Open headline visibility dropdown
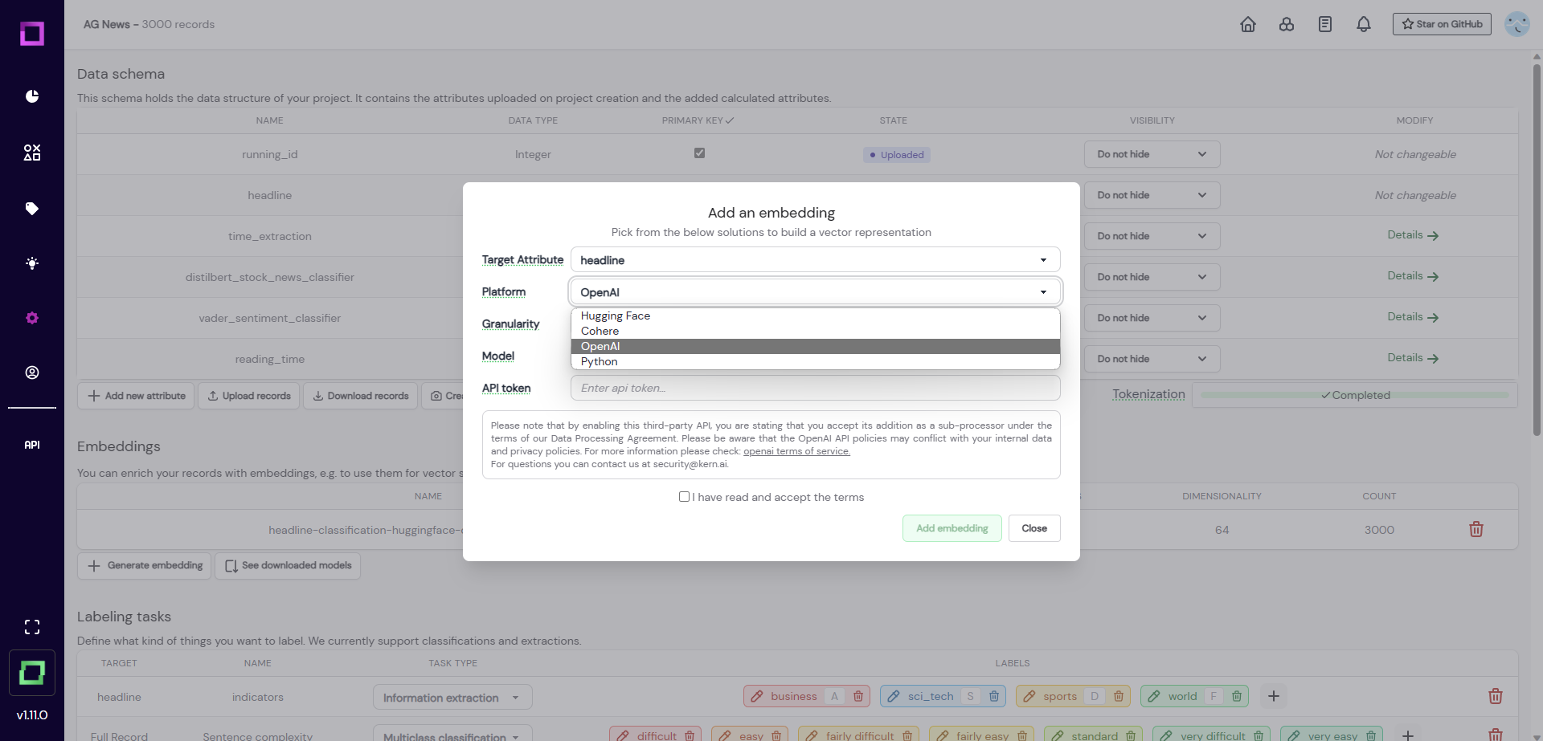This screenshot has width=1543, height=741. pyautogui.click(x=1152, y=195)
